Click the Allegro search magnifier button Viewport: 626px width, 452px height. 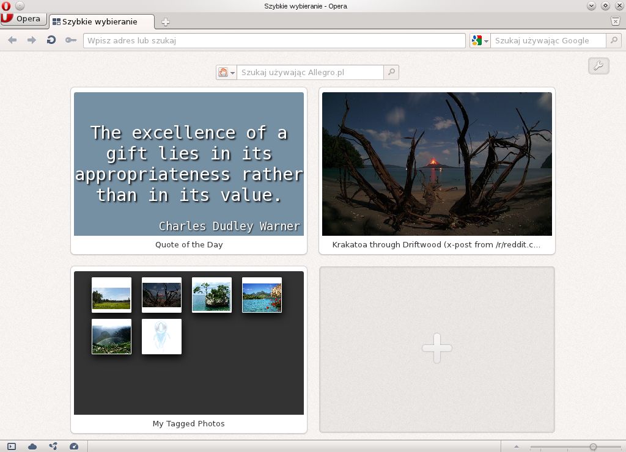(391, 73)
